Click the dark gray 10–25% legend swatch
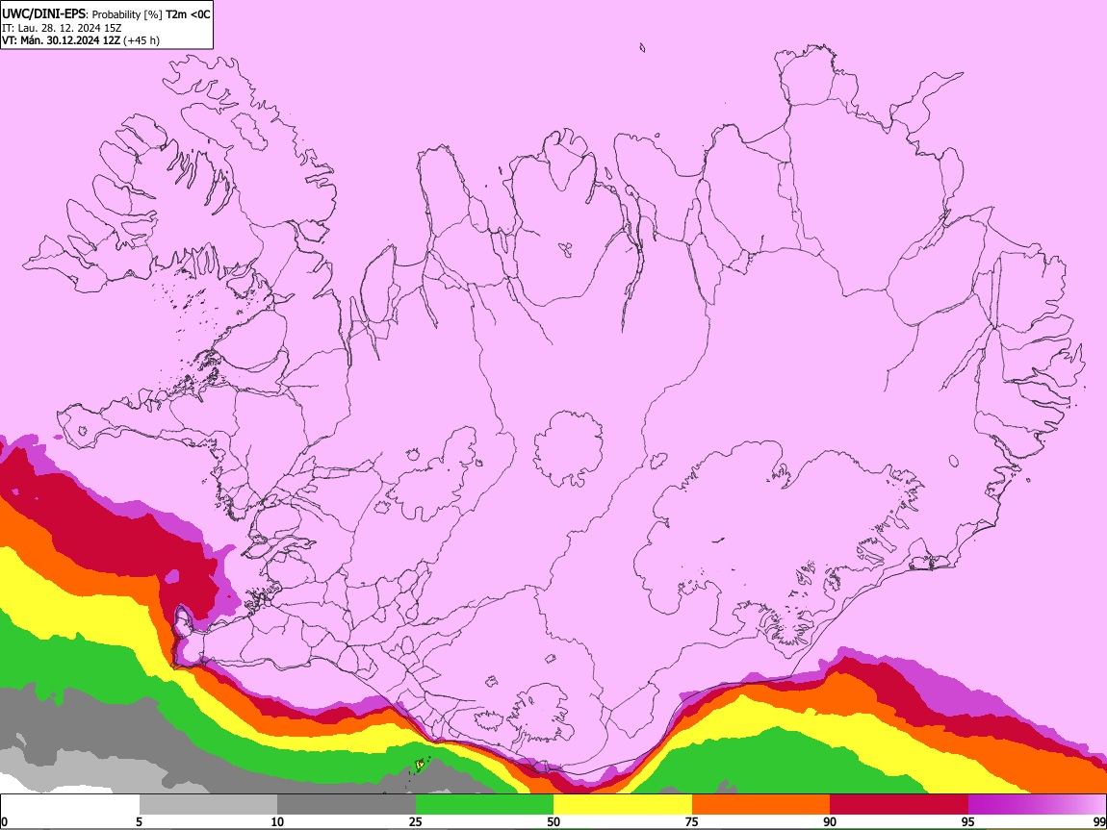The image size is (1107, 830). [x=347, y=805]
